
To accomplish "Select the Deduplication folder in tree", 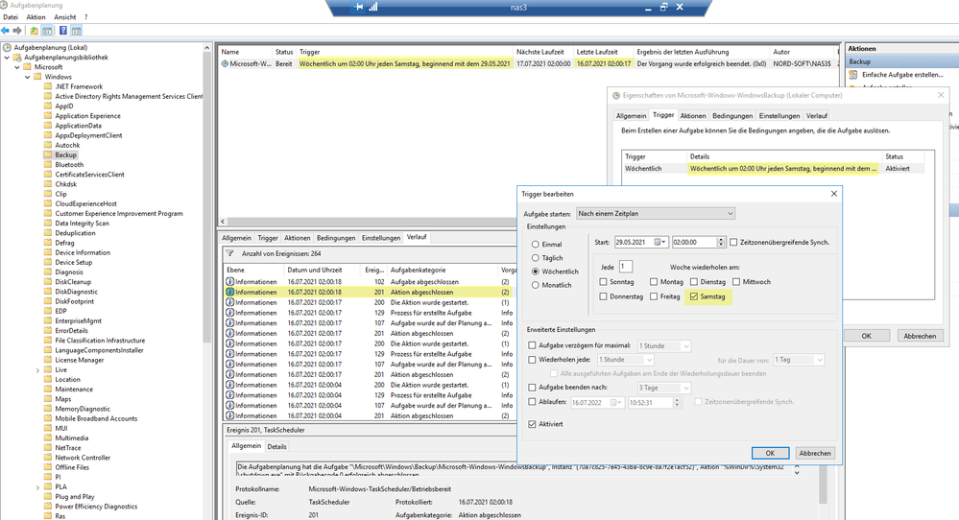I will pyautogui.click(x=75, y=233).
